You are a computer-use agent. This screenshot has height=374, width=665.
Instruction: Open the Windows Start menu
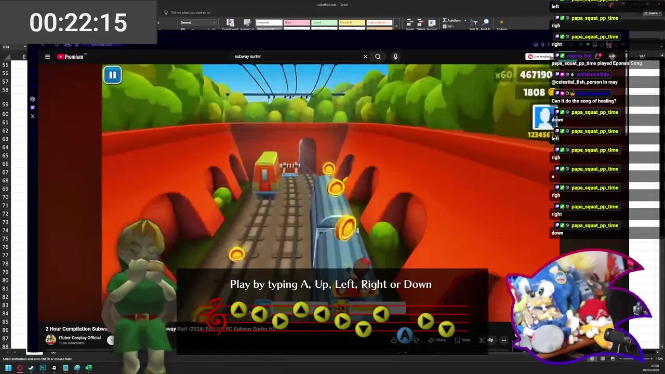coord(8,368)
